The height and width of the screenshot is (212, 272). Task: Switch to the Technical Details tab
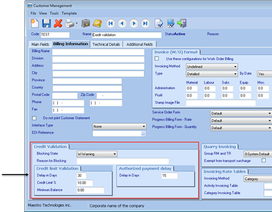coord(106,44)
